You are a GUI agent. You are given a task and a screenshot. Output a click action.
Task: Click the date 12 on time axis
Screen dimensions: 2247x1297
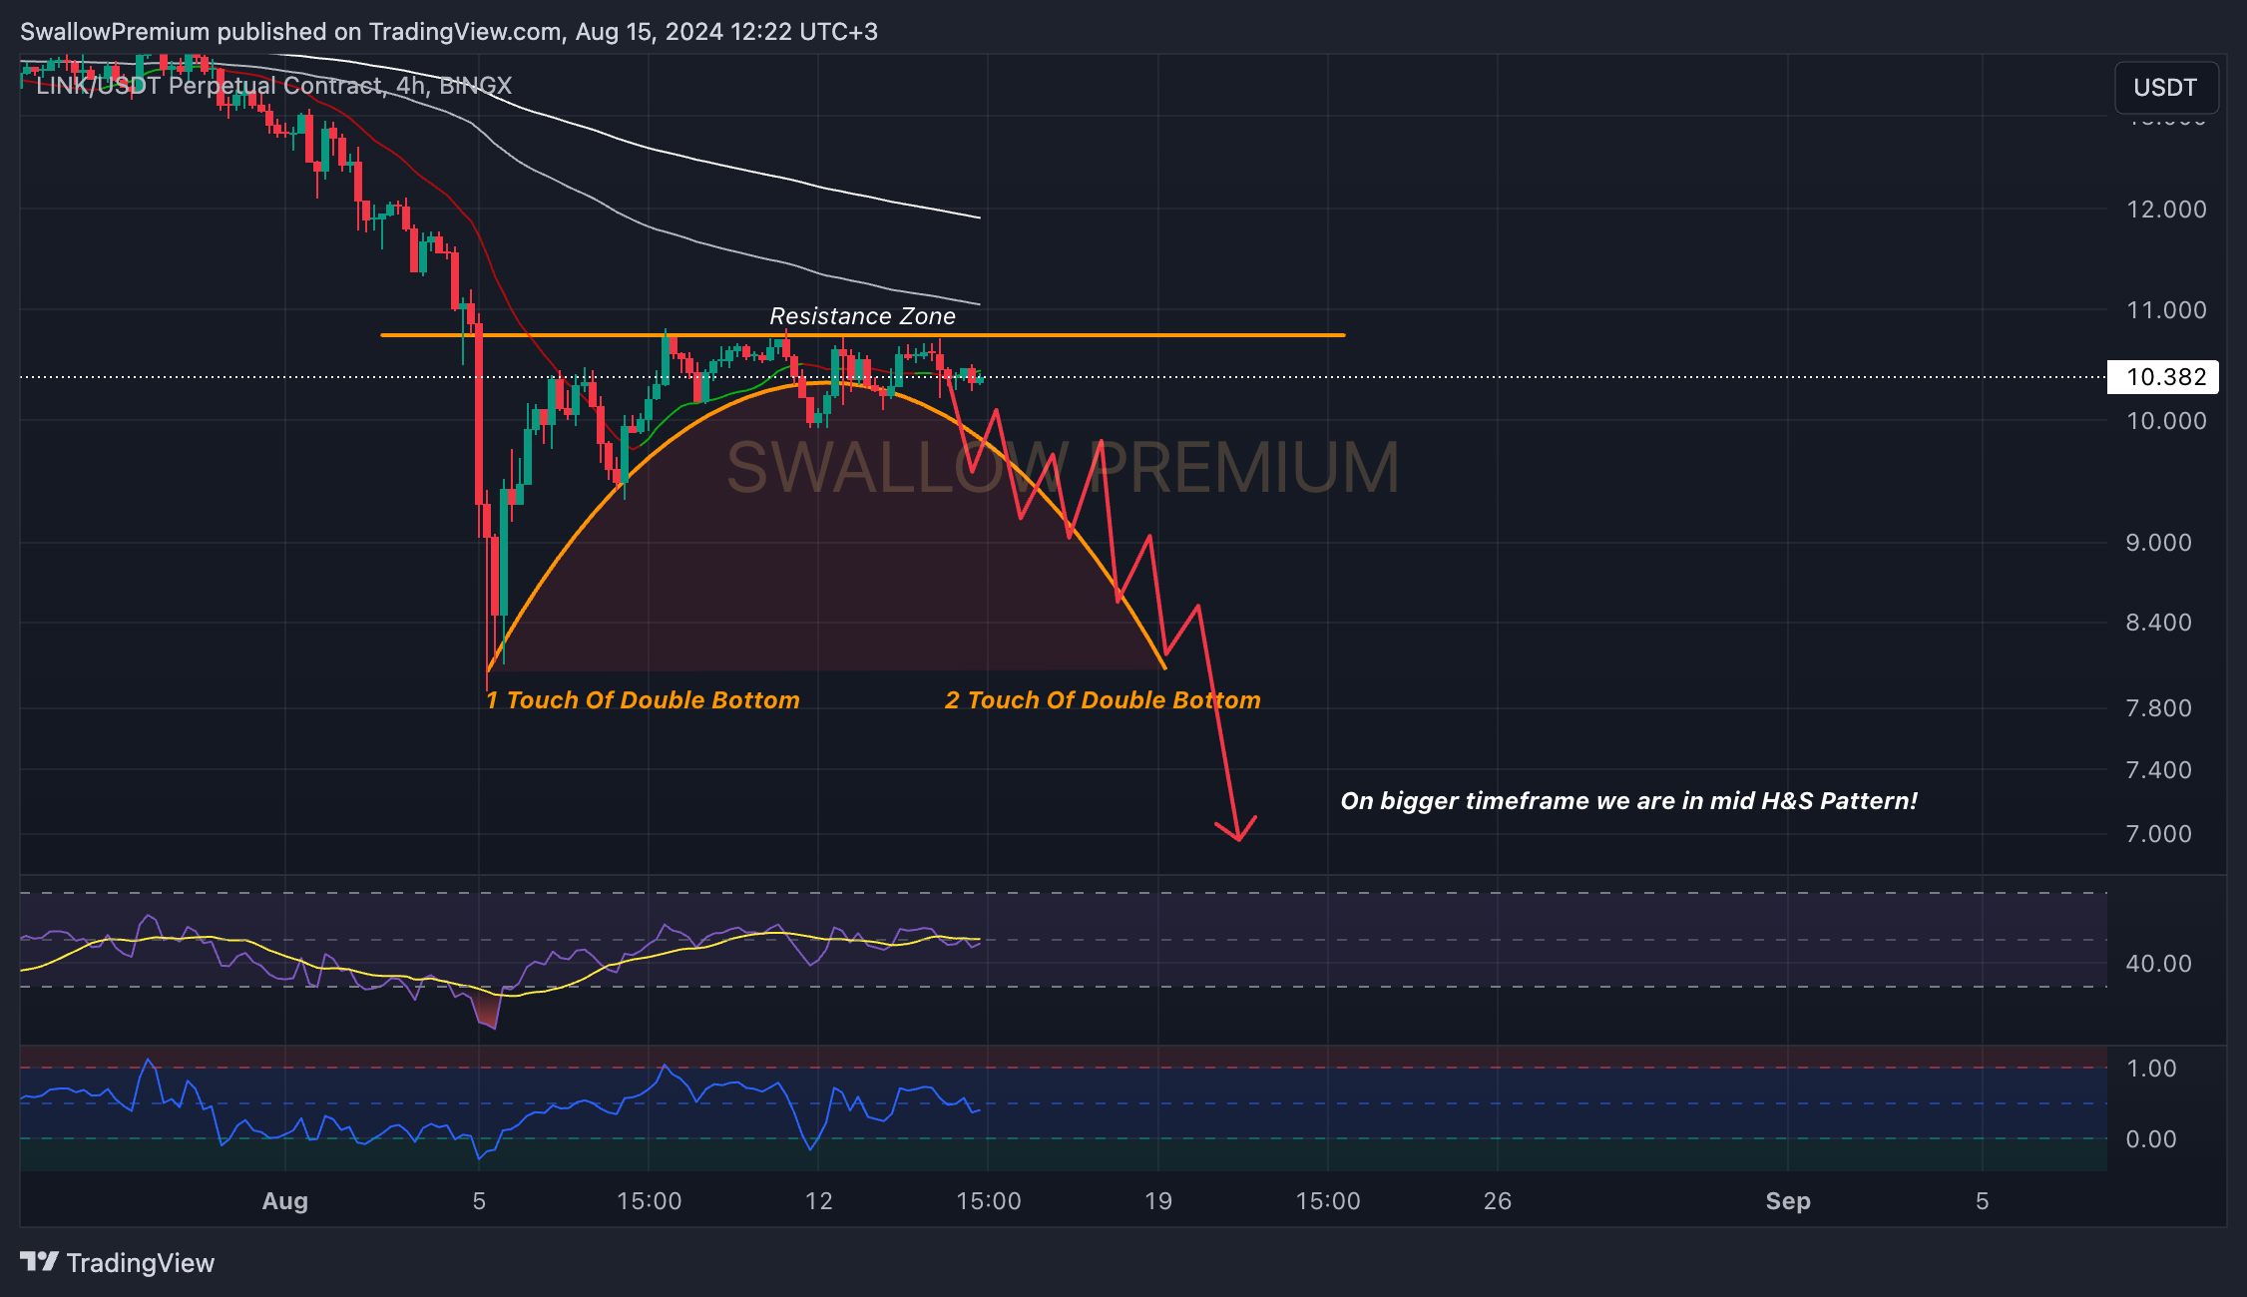tap(818, 1201)
